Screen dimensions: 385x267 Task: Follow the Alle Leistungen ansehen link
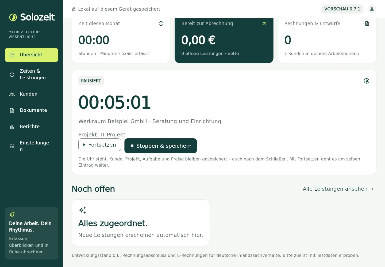coord(338,189)
